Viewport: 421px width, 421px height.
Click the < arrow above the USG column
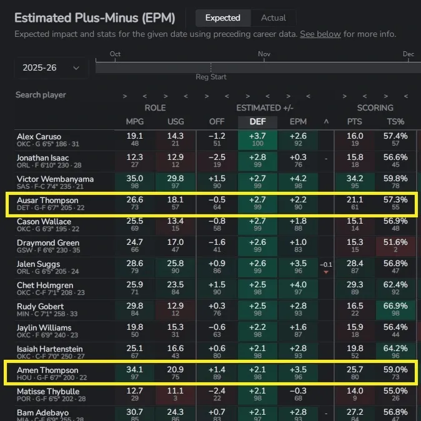click(x=185, y=96)
